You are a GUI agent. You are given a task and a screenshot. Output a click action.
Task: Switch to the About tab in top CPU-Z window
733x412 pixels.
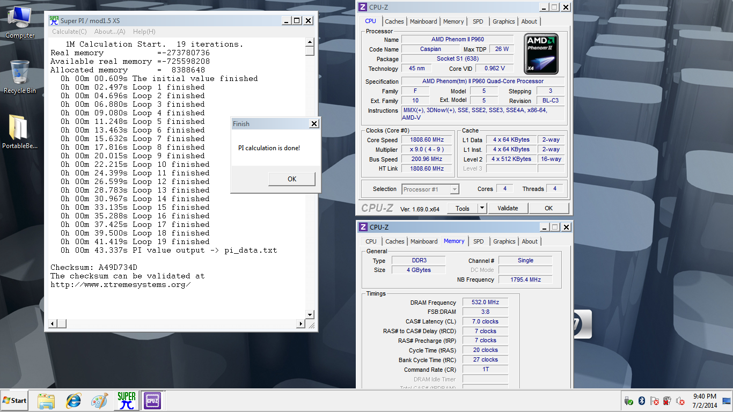coord(529,21)
